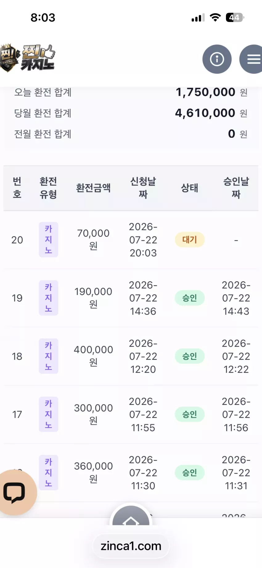This screenshot has width=262, height=568.
Task: Tap the 1,750,000 today total value
Action: 206,92
